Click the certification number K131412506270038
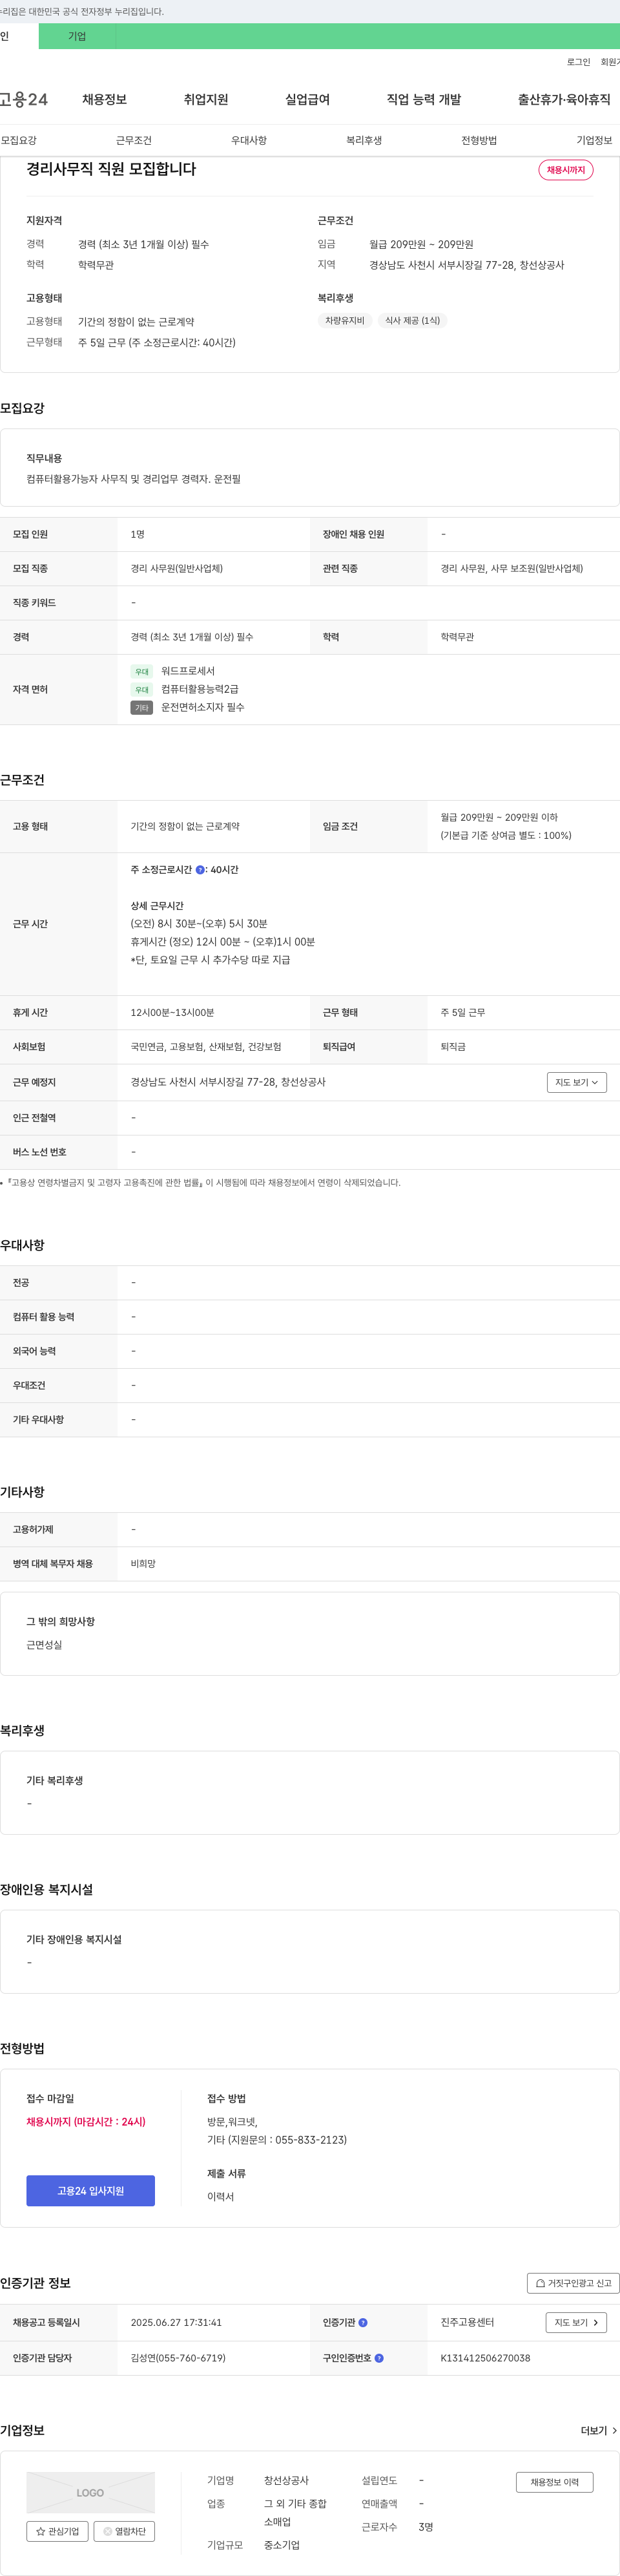The image size is (620, 2576). pos(485,2358)
